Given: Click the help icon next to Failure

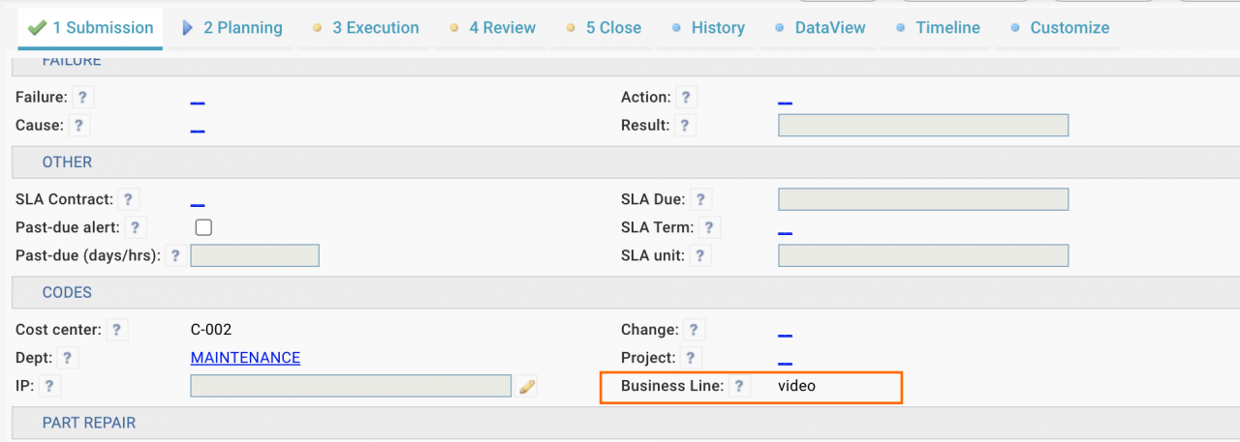Looking at the screenshot, I should 83,98.
